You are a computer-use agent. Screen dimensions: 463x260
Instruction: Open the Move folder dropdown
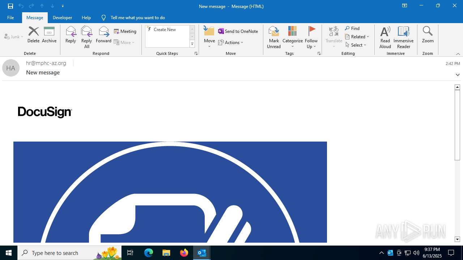[209, 37]
